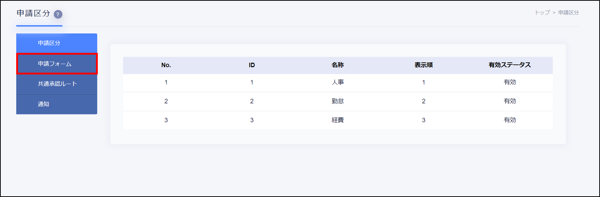Open 共通承認ルート sidebar item
Screen dimensions: 600x197
(x=57, y=84)
